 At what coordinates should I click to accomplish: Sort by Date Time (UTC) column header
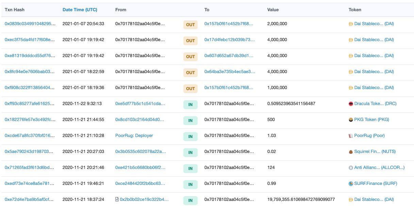click(x=80, y=10)
